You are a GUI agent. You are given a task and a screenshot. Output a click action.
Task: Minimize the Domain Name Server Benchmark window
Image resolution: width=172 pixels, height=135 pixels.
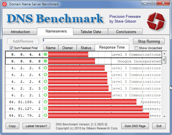coord(145,3)
